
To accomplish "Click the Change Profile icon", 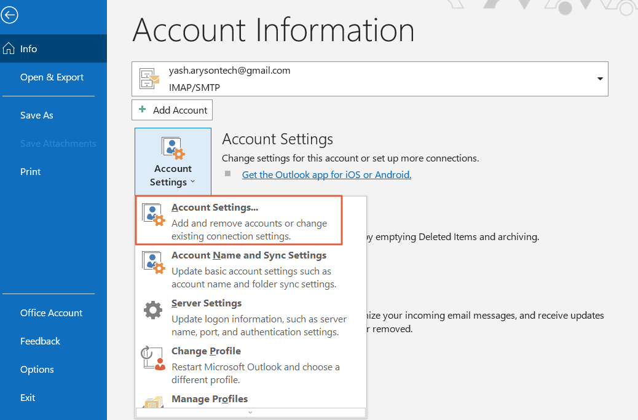I will pyautogui.click(x=154, y=358).
